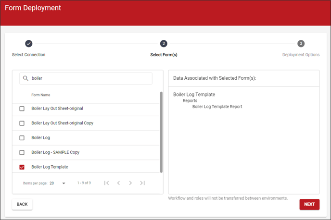The image size is (331, 220).
Task: Click the forms list vertical scrollbar
Action: pos(161,132)
